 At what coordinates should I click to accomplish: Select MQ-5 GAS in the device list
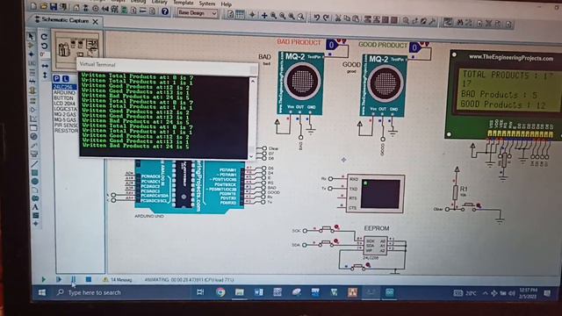coord(65,119)
